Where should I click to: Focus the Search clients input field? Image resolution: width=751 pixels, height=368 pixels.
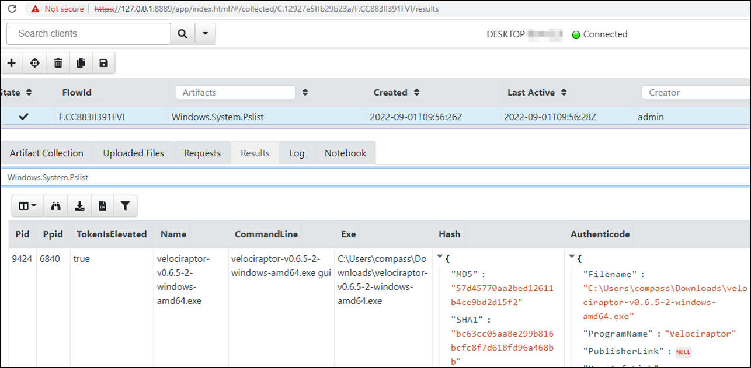pos(89,34)
